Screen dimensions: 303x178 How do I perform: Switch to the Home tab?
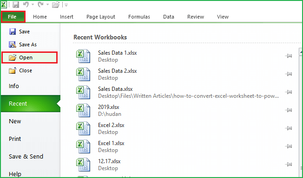point(40,17)
